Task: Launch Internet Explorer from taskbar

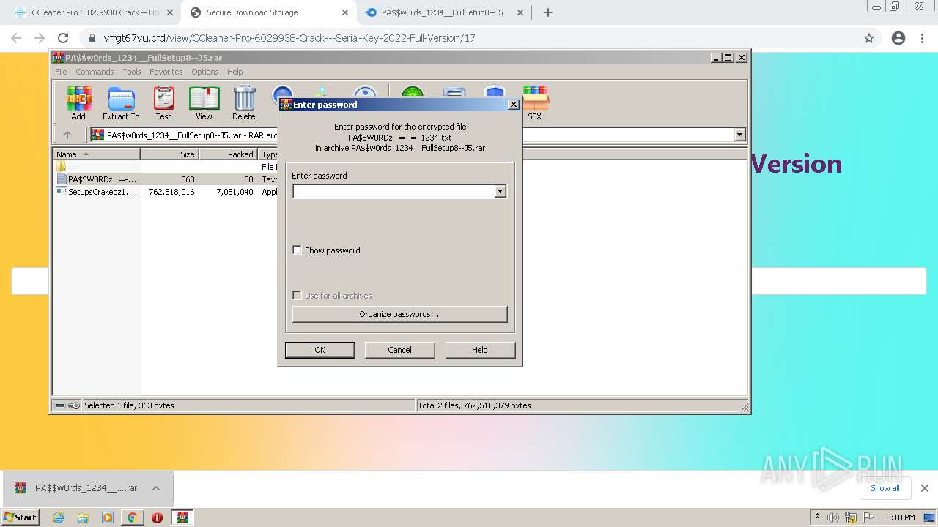Action: click(59, 517)
